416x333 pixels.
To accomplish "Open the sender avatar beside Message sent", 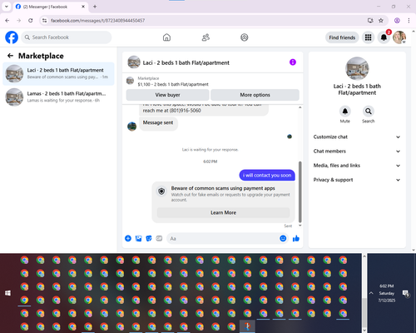I will pyautogui.click(x=131, y=127).
